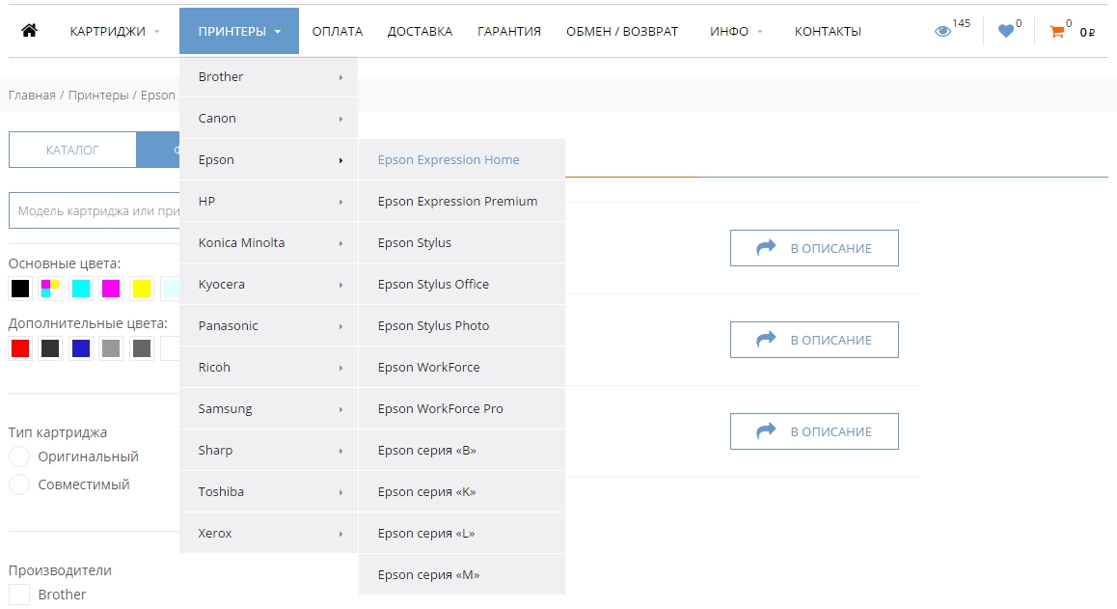Screen dimensions: 1117x609
Task: Choose 'Epson Stylus Photo' from submenu
Action: click(433, 325)
